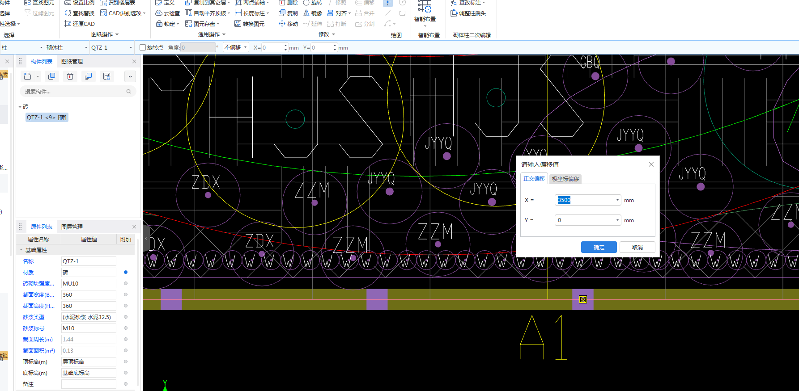Screen dimensions: 799x391
Task: Click the 删除 delete tool
Action: click(289, 3)
